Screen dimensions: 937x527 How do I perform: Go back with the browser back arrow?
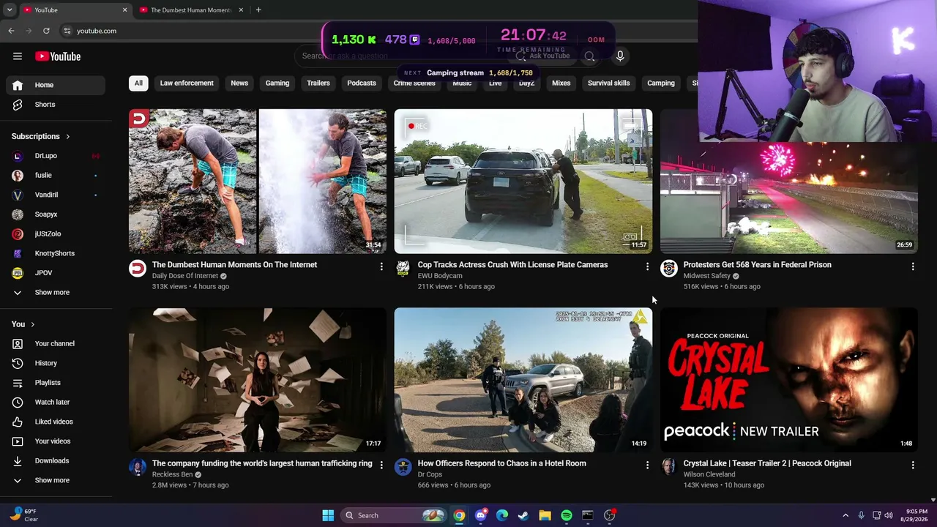[11, 31]
